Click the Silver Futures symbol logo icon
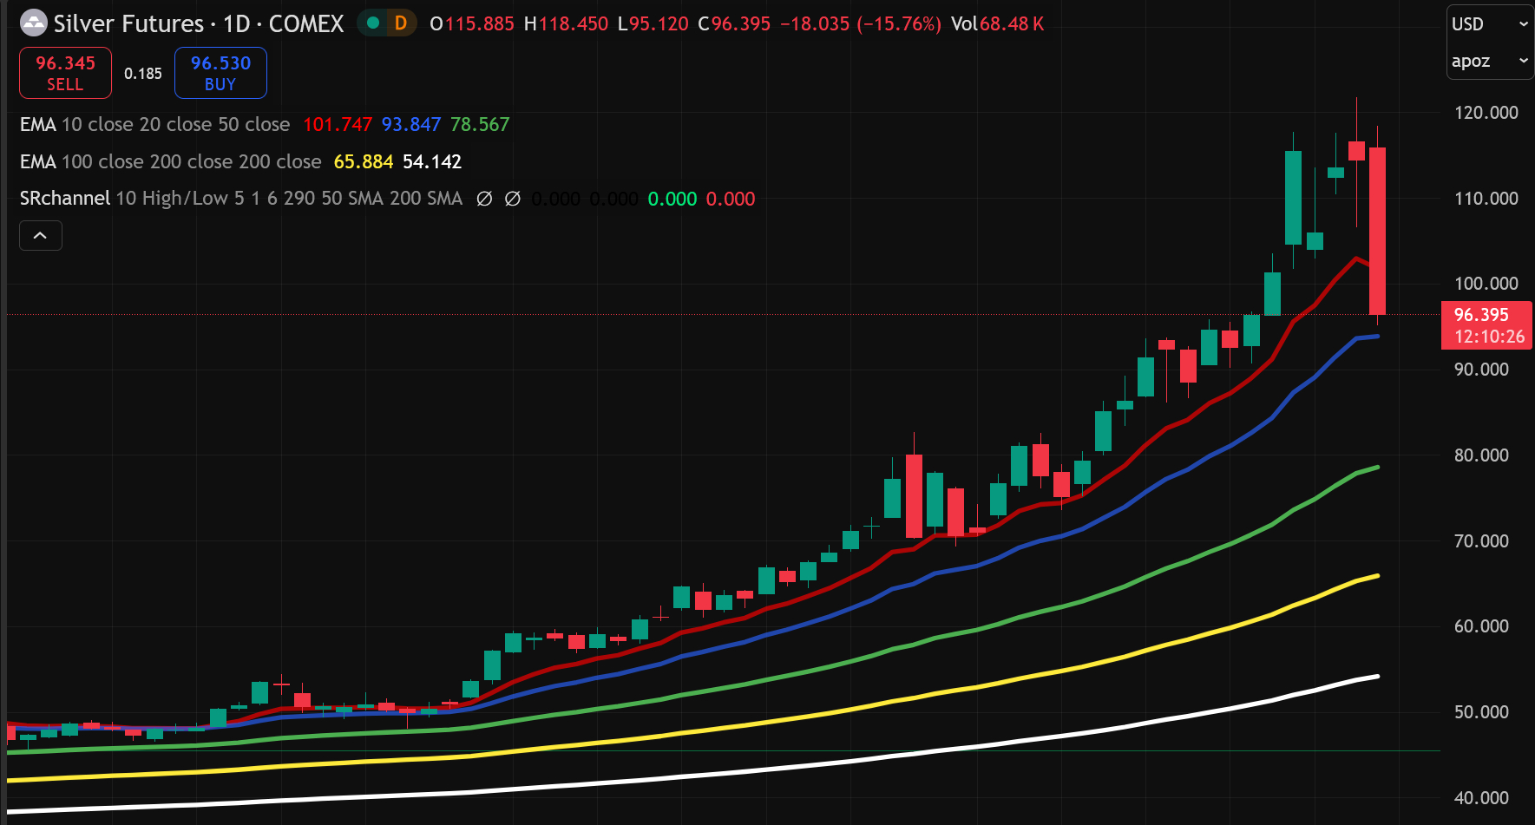This screenshot has width=1535, height=825. click(33, 23)
